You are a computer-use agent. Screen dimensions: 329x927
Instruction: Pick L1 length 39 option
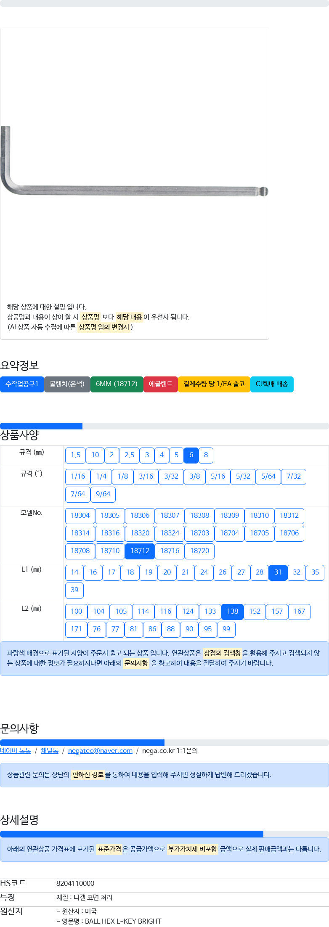(x=74, y=590)
